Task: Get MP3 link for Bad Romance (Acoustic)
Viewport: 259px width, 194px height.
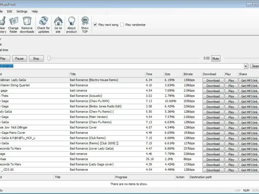Action: coord(249,96)
